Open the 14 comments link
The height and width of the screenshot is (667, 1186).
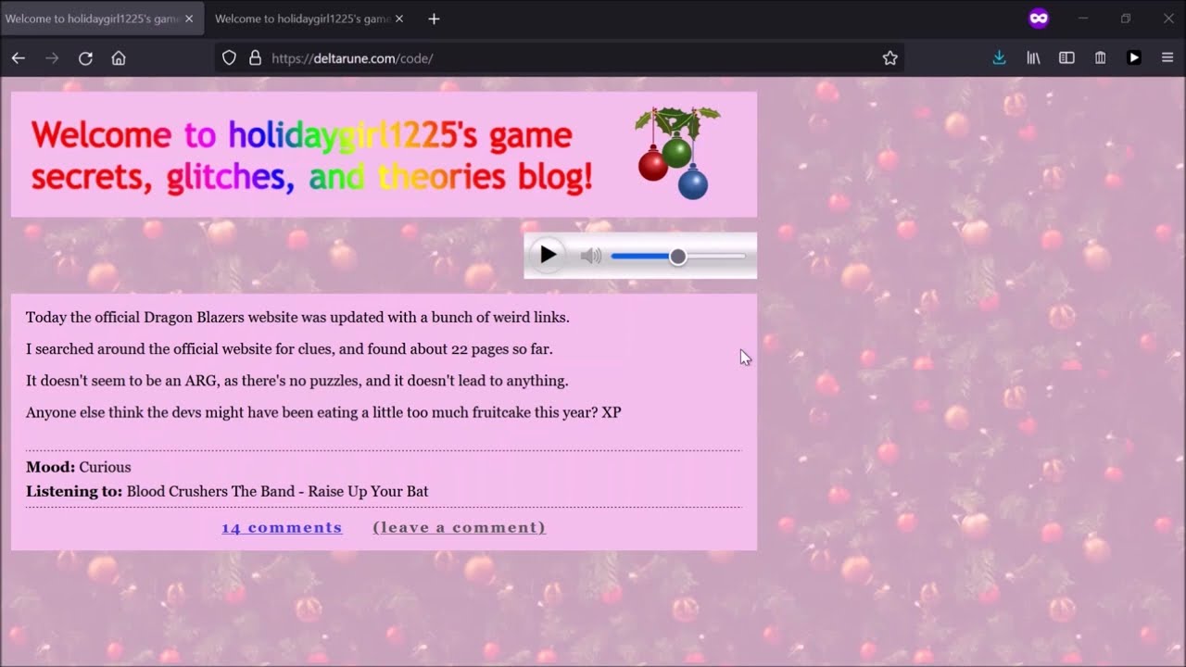point(282,527)
